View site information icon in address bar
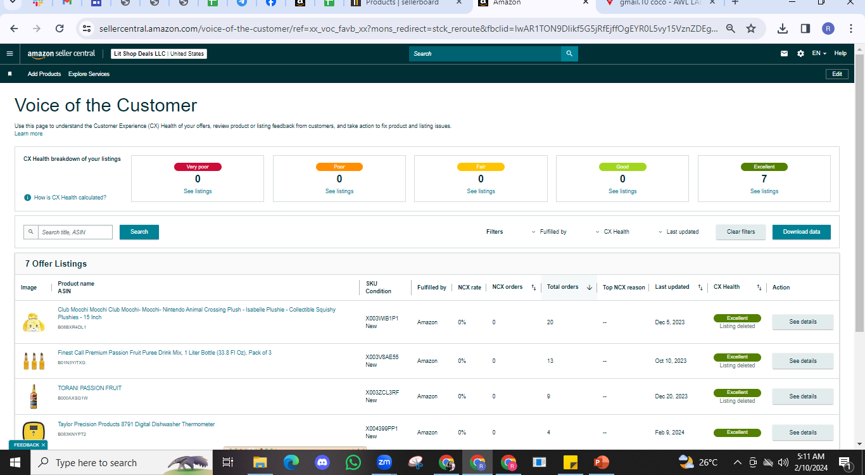The height and width of the screenshot is (475, 865). click(87, 28)
